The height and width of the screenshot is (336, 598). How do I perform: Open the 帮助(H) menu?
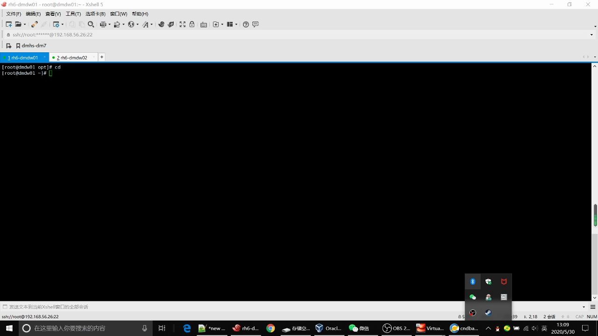pyautogui.click(x=140, y=14)
